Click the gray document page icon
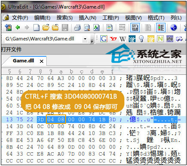The image size is (187, 166). pyautogui.click(x=148, y=28)
